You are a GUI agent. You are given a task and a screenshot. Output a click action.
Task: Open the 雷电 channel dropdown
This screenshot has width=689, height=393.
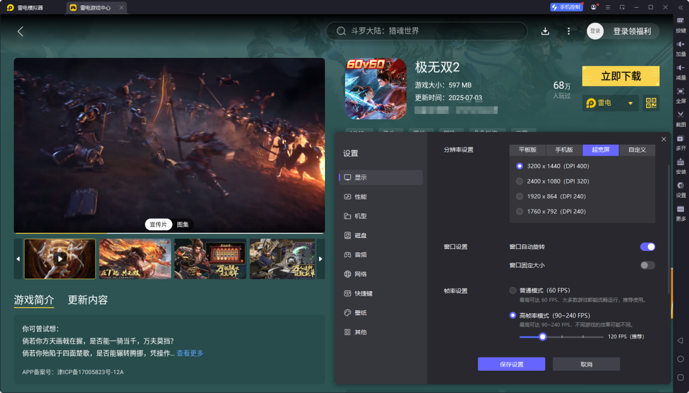[x=610, y=102]
